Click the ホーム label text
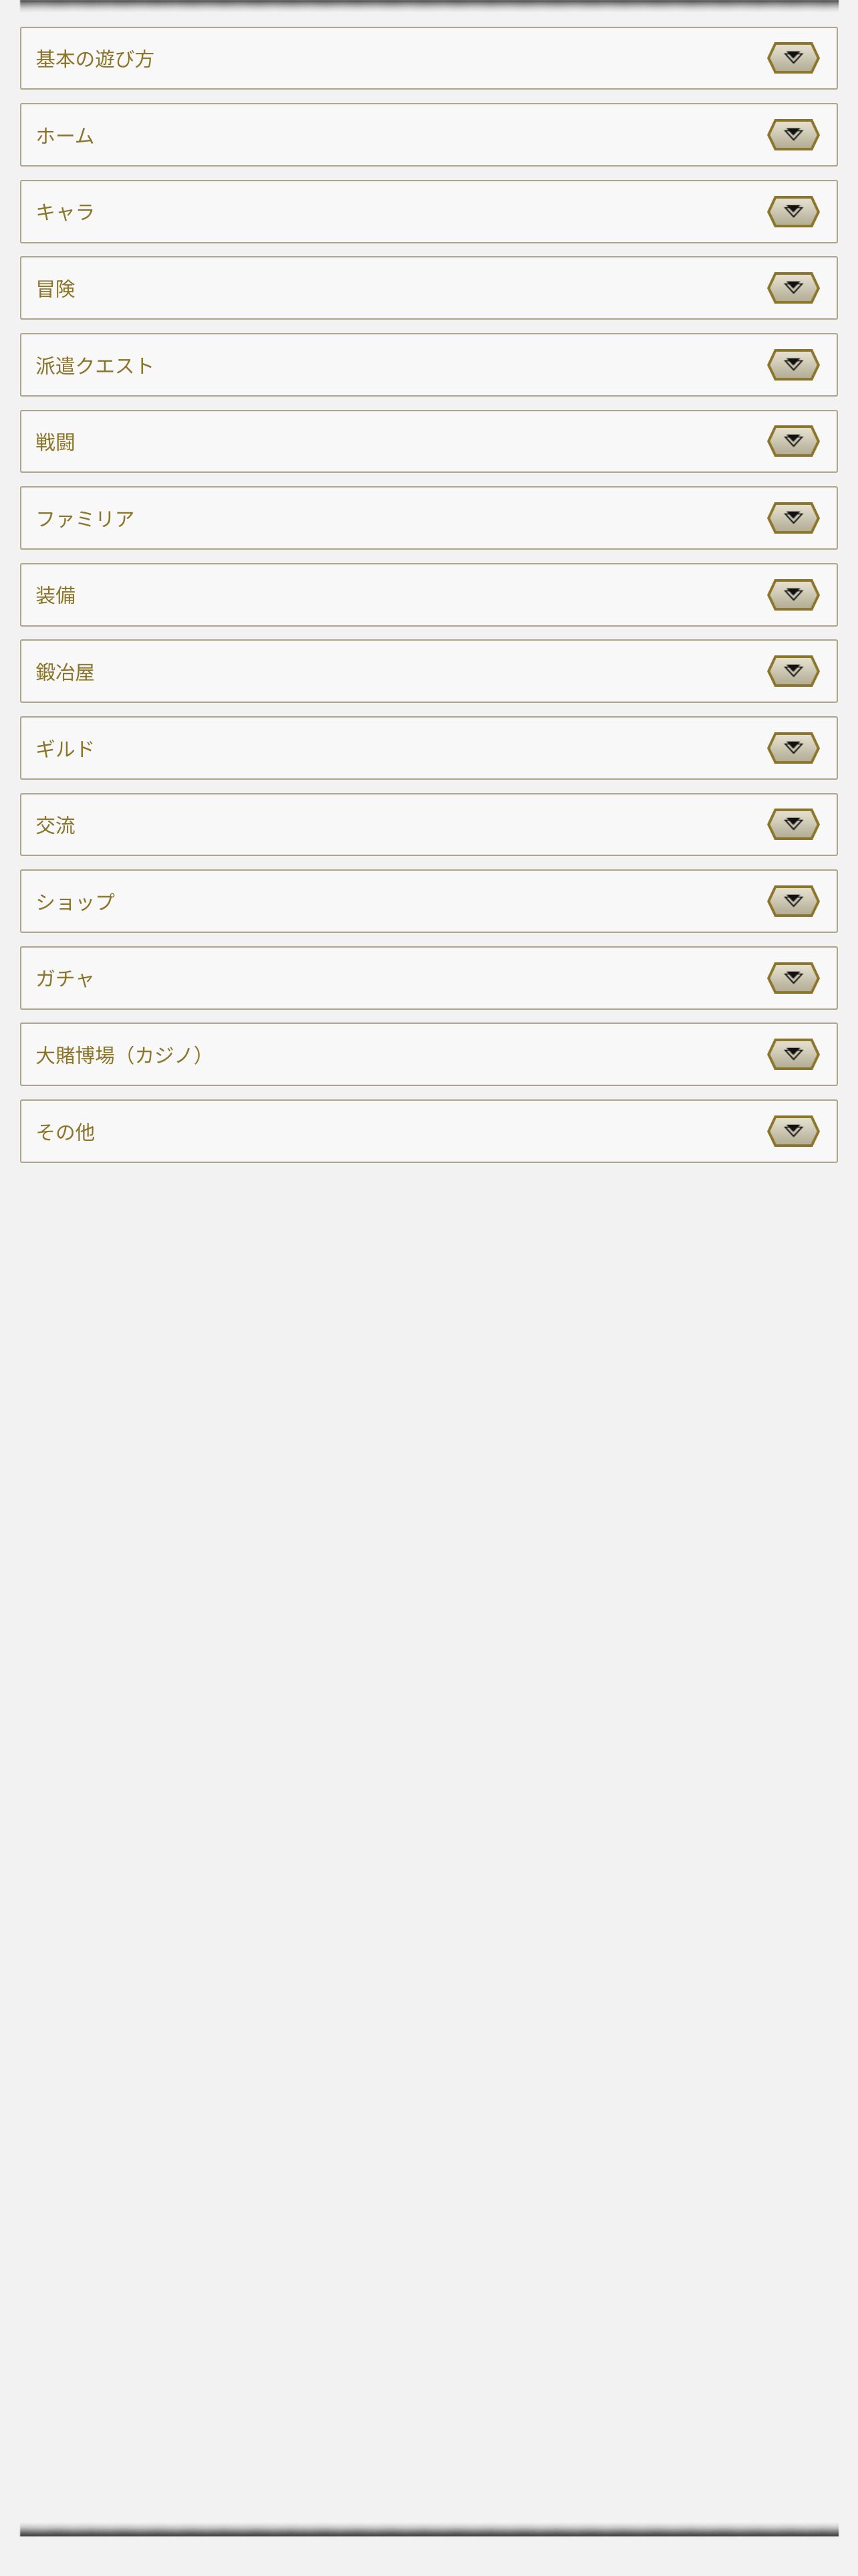858x2576 pixels. (x=65, y=136)
